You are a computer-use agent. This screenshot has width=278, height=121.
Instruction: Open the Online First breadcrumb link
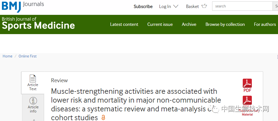coord(28,56)
